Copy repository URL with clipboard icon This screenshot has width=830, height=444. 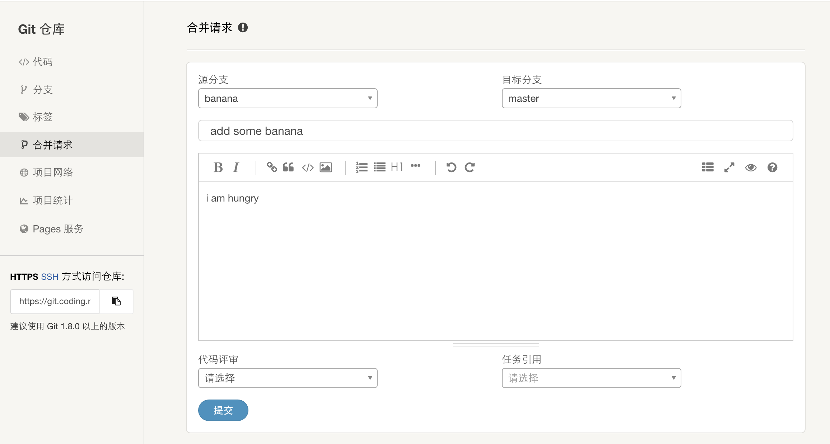click(116, 301)
